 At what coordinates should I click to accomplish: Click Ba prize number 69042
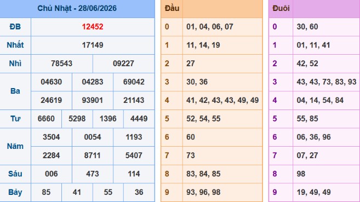click(x=134, y=82)
